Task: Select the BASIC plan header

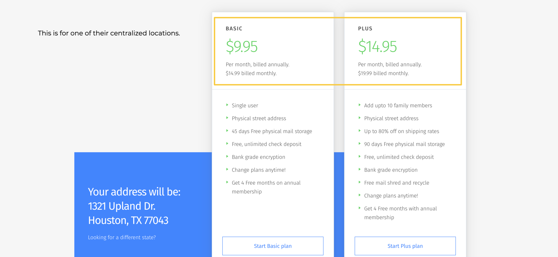Action: (234, 28)
